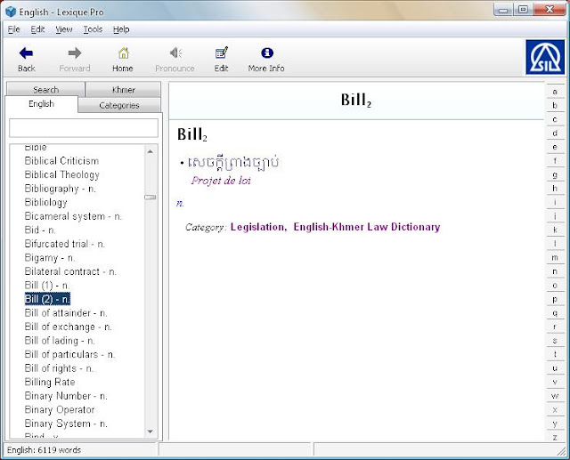This screenshot has width=570, height=460.
Task: Select 'Biblical Criticism' in the list
Action: point(61,161)
